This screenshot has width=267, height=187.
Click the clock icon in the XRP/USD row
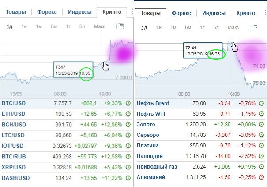128,167
